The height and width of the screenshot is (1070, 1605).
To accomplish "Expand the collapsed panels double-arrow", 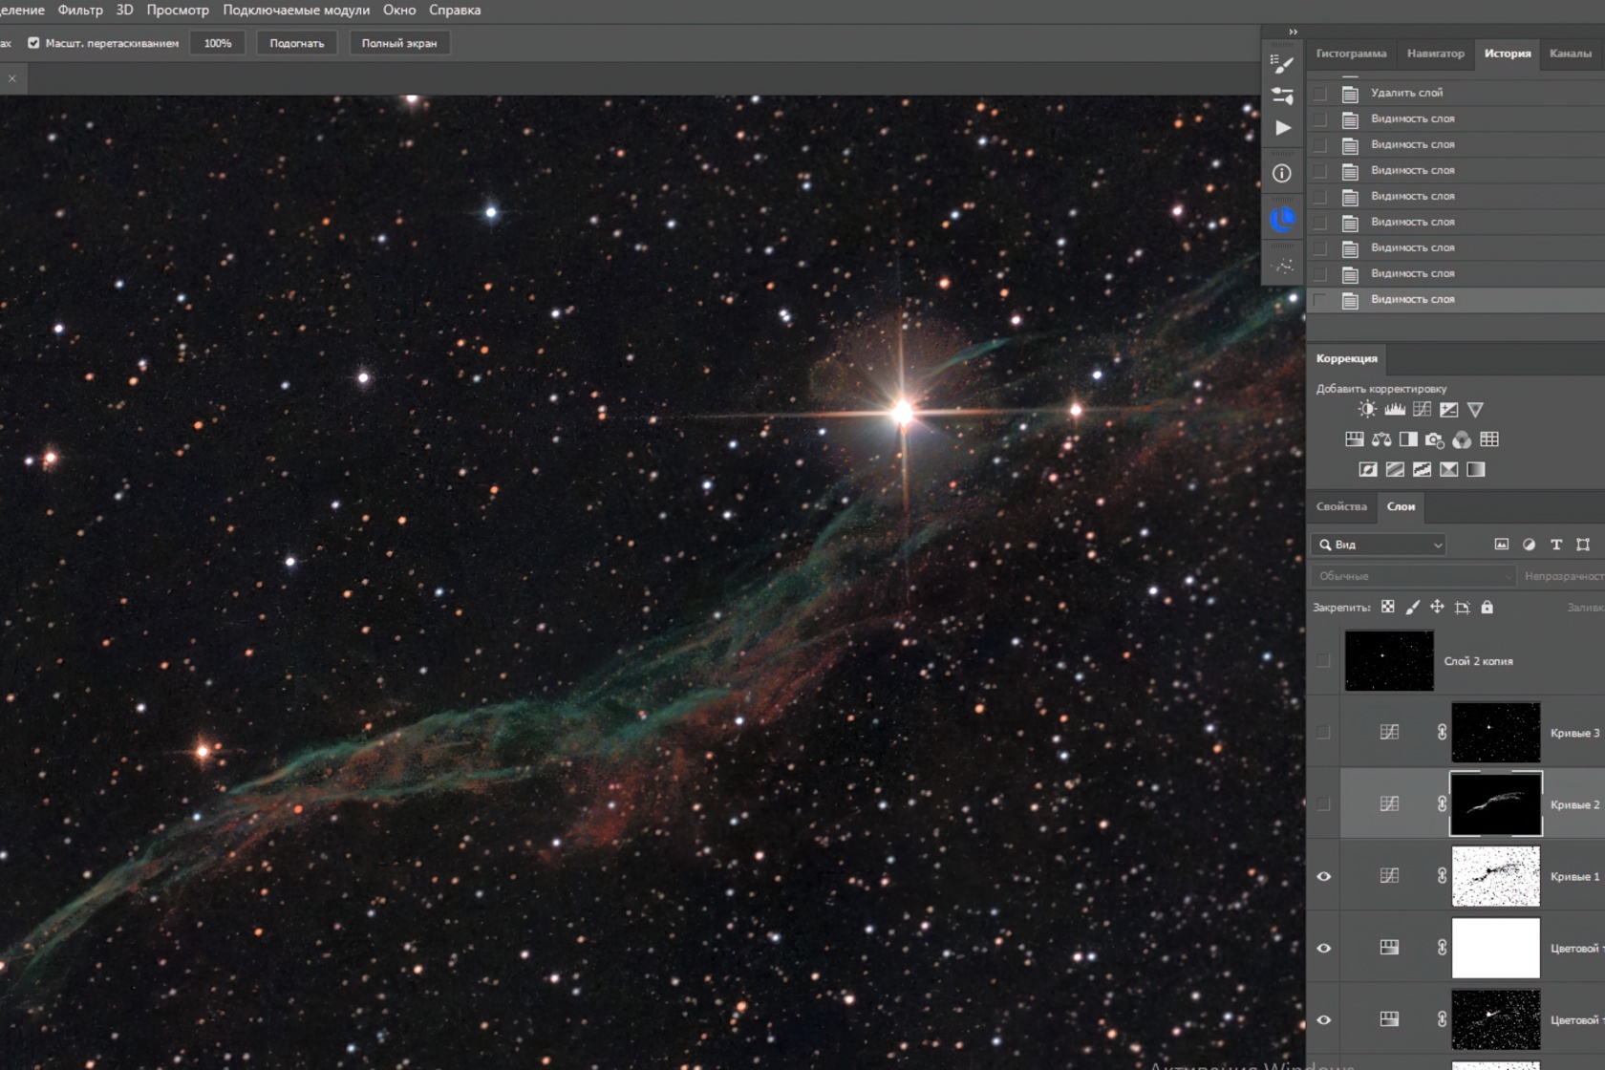I will point(1293,32).
